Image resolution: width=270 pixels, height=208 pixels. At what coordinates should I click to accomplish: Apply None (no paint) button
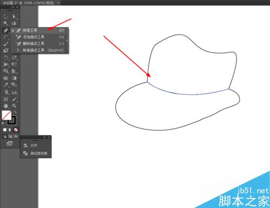(x=16, y=129)
